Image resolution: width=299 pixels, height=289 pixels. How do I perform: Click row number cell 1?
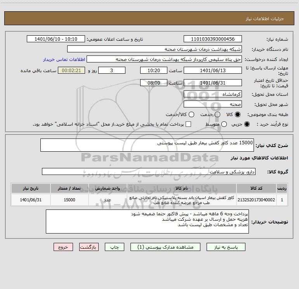click(282, 200)
